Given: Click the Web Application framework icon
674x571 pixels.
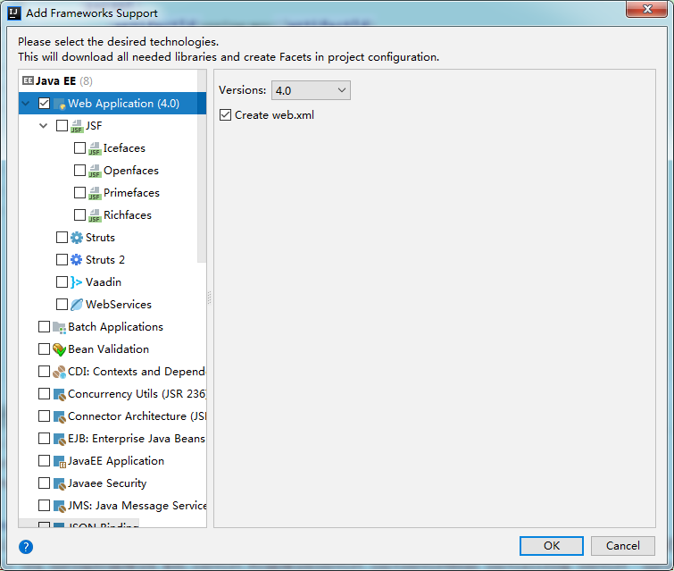Looking at the screenshot, I should pos(59,104).
